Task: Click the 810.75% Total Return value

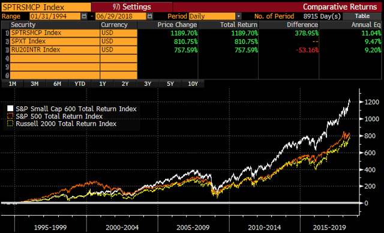Action: [246, 41]
